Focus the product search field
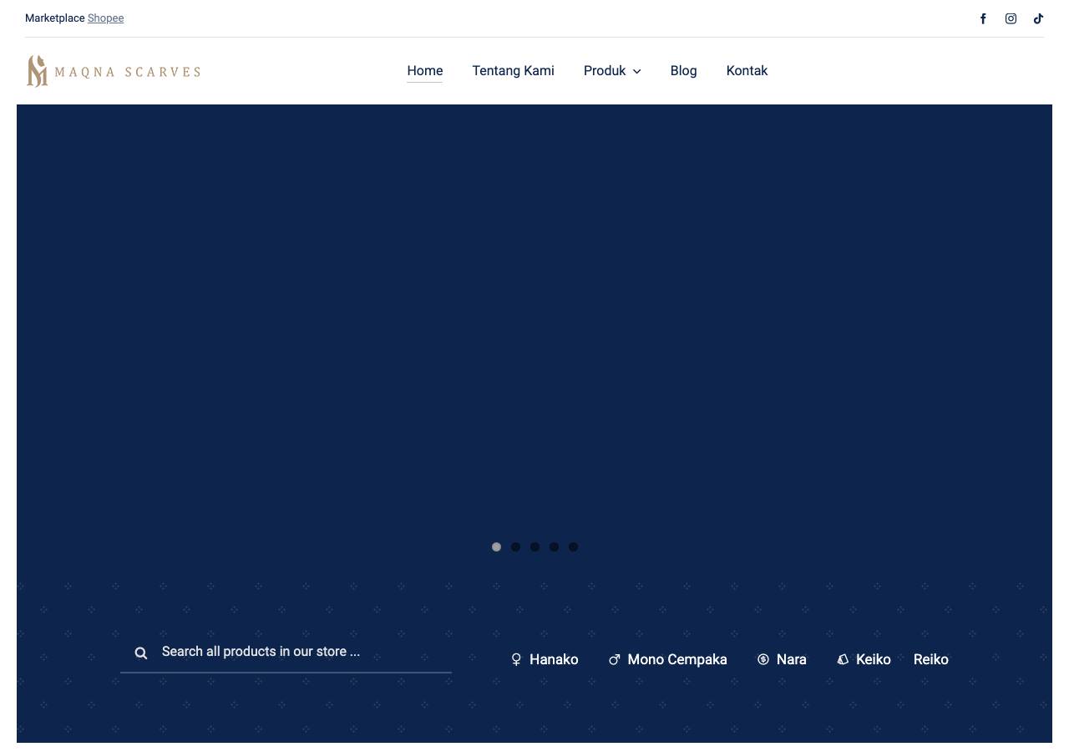Screen dimensions: 1069x752 [286, 652]
